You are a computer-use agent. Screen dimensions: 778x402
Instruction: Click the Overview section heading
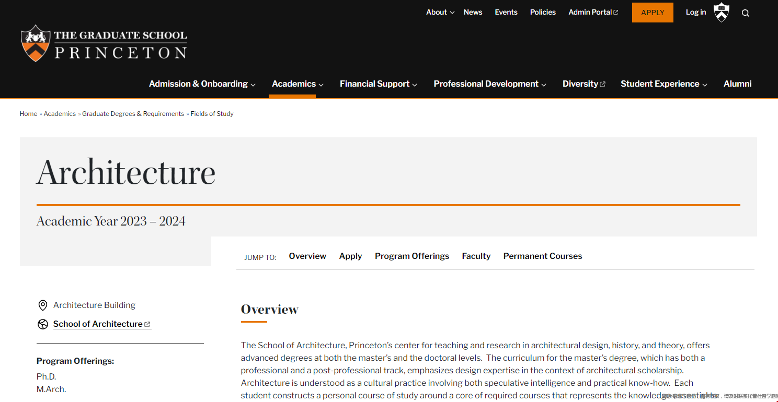(269, 309)
